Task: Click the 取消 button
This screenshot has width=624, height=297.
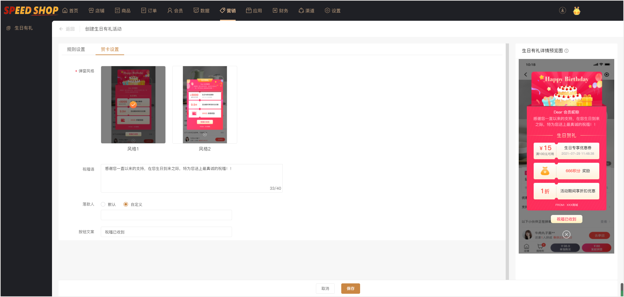Action: pos(325,289)
